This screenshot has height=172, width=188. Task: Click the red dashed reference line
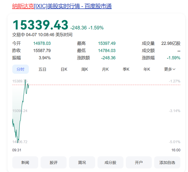click(94, 85)
